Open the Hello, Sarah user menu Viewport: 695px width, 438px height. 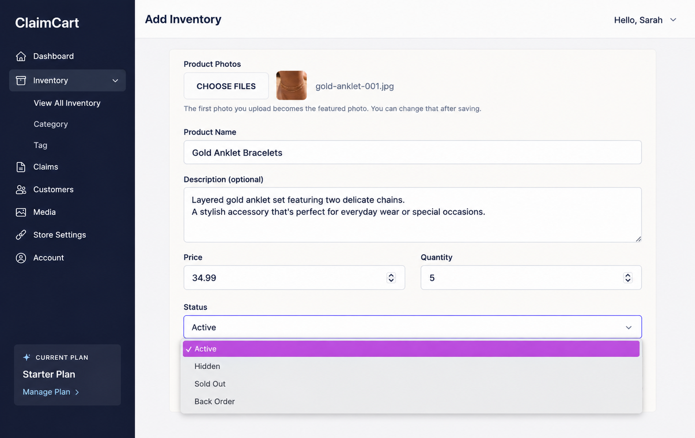tap(645, 20)
